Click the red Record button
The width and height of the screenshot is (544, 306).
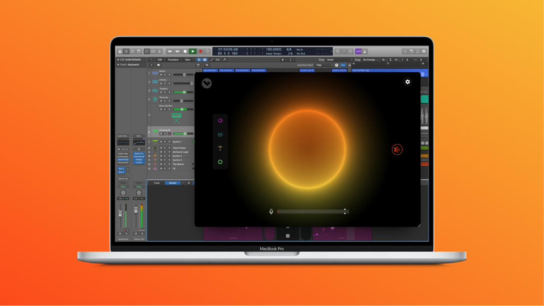[x=200, y=51]
